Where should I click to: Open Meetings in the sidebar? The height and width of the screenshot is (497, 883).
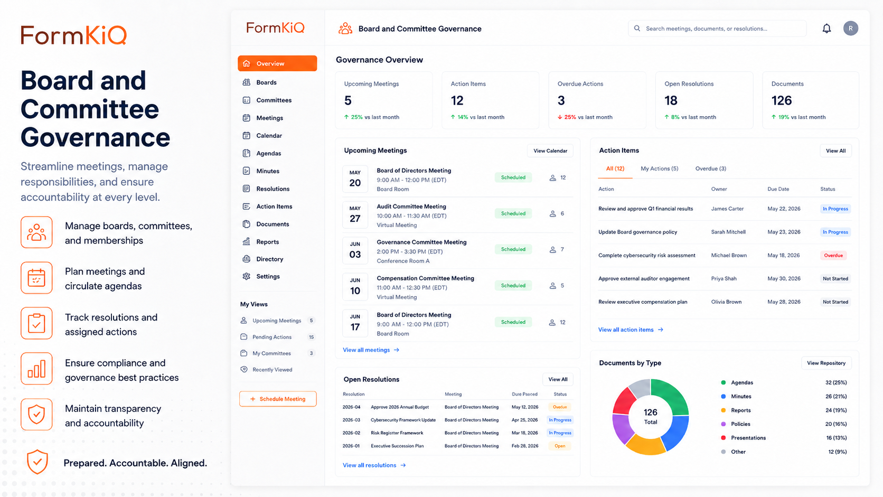click(277, 118)
